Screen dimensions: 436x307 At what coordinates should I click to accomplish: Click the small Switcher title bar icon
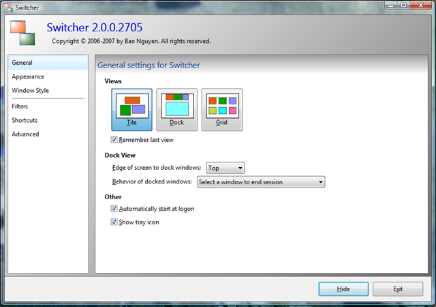click(x=8, y=6)
